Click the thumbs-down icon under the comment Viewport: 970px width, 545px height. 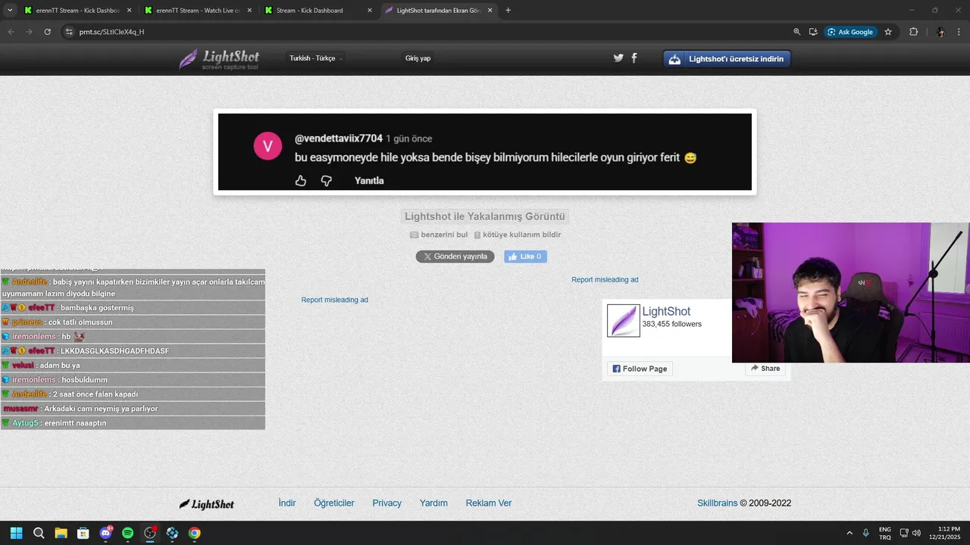(327, 181)
